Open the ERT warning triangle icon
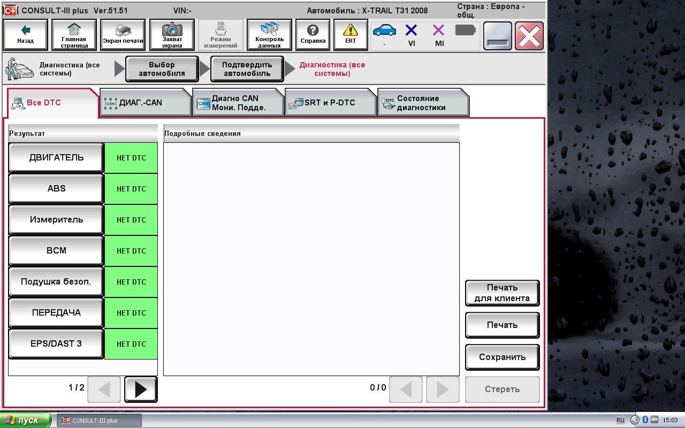The width and height of the screenshot is (685, 428). click(x=351, y=35)
